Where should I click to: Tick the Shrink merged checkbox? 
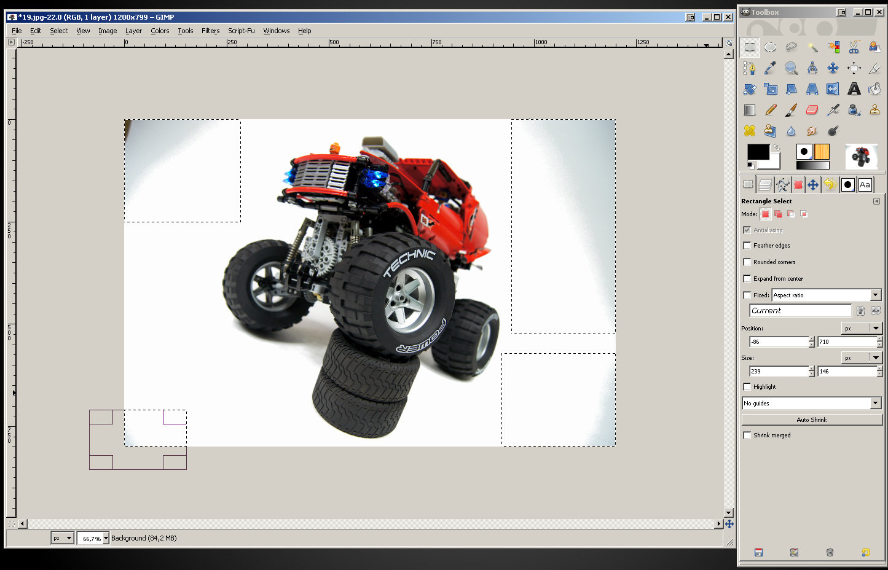point(747,435)
